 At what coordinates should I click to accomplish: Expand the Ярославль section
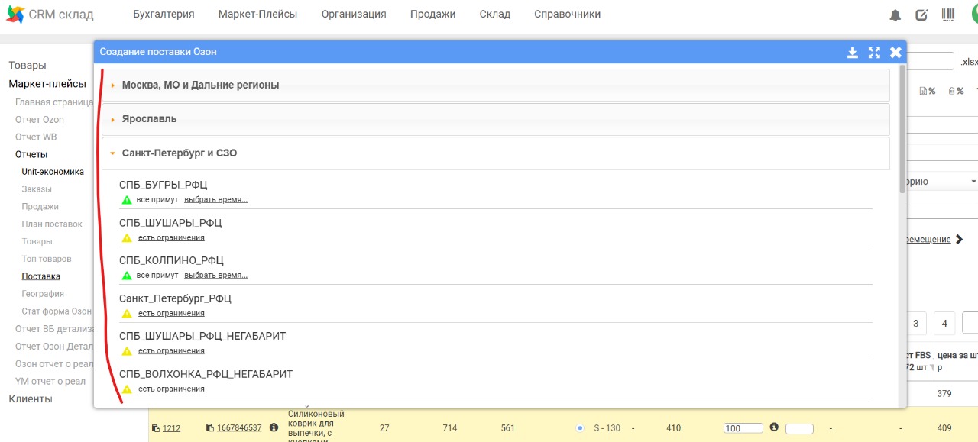(149, 119)
